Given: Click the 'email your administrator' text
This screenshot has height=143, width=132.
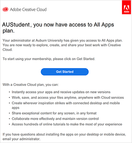Looking at the screenshot, I should coord(21,139).
